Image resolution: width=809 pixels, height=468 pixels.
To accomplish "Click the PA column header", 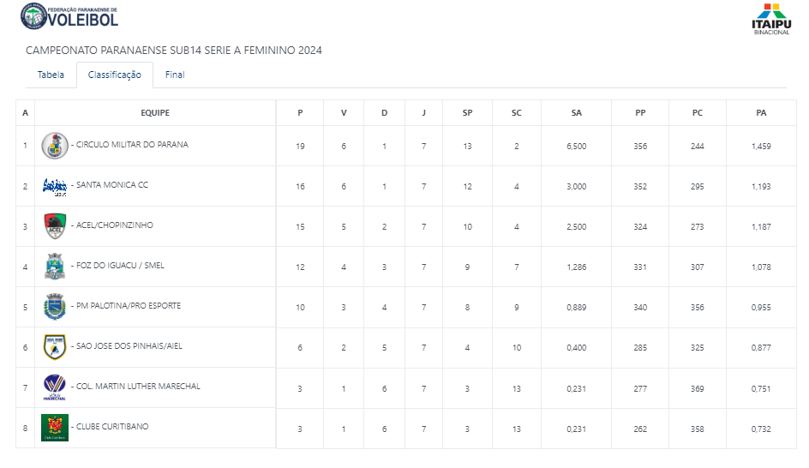I will 761,113.
